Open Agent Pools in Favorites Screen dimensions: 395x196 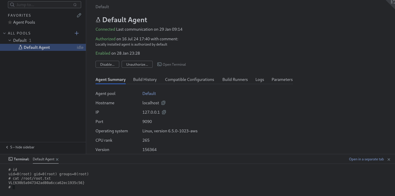(x=24, y=22)
